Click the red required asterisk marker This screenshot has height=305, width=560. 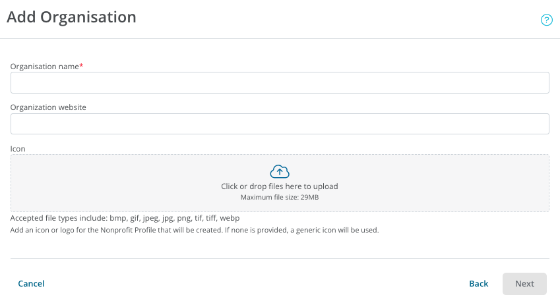point(81,65)
